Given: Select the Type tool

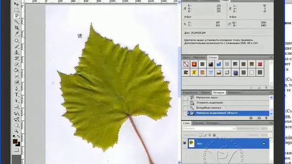Looking at the screenshot, I should (x=16, y=94).
